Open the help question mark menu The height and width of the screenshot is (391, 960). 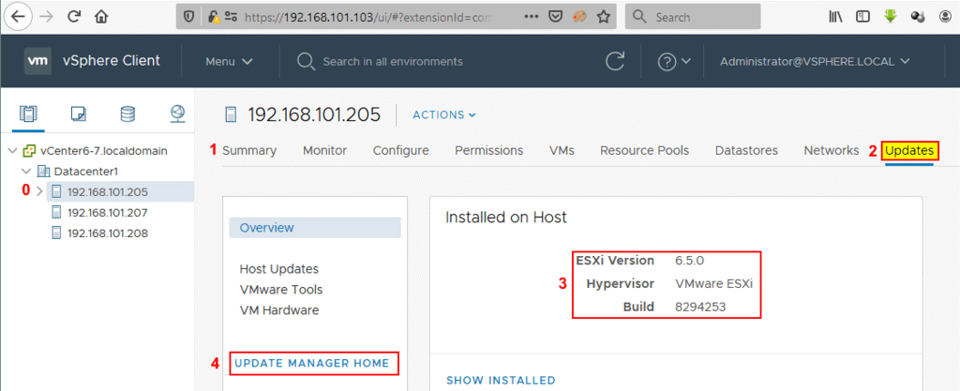pyautogui.click(x=674, y=61)
